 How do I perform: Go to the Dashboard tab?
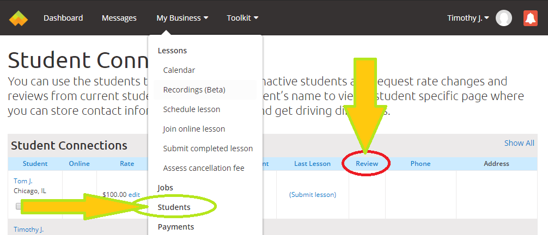click(x=63, y=18)
